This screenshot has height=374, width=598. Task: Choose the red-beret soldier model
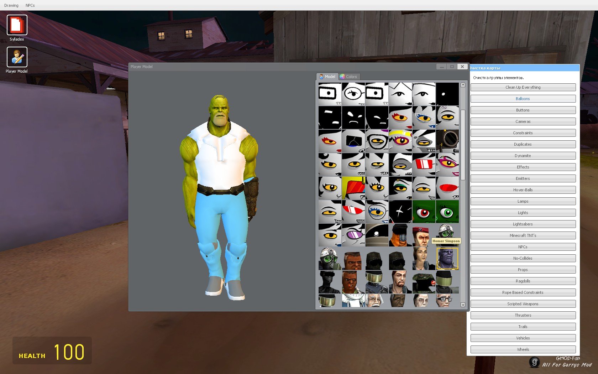coord(424,235)
